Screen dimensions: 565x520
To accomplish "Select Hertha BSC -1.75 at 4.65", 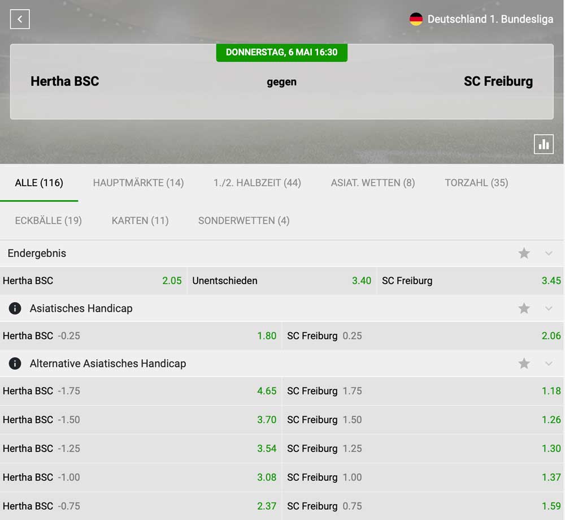I will pyautogui.click(x=141, y=391).
